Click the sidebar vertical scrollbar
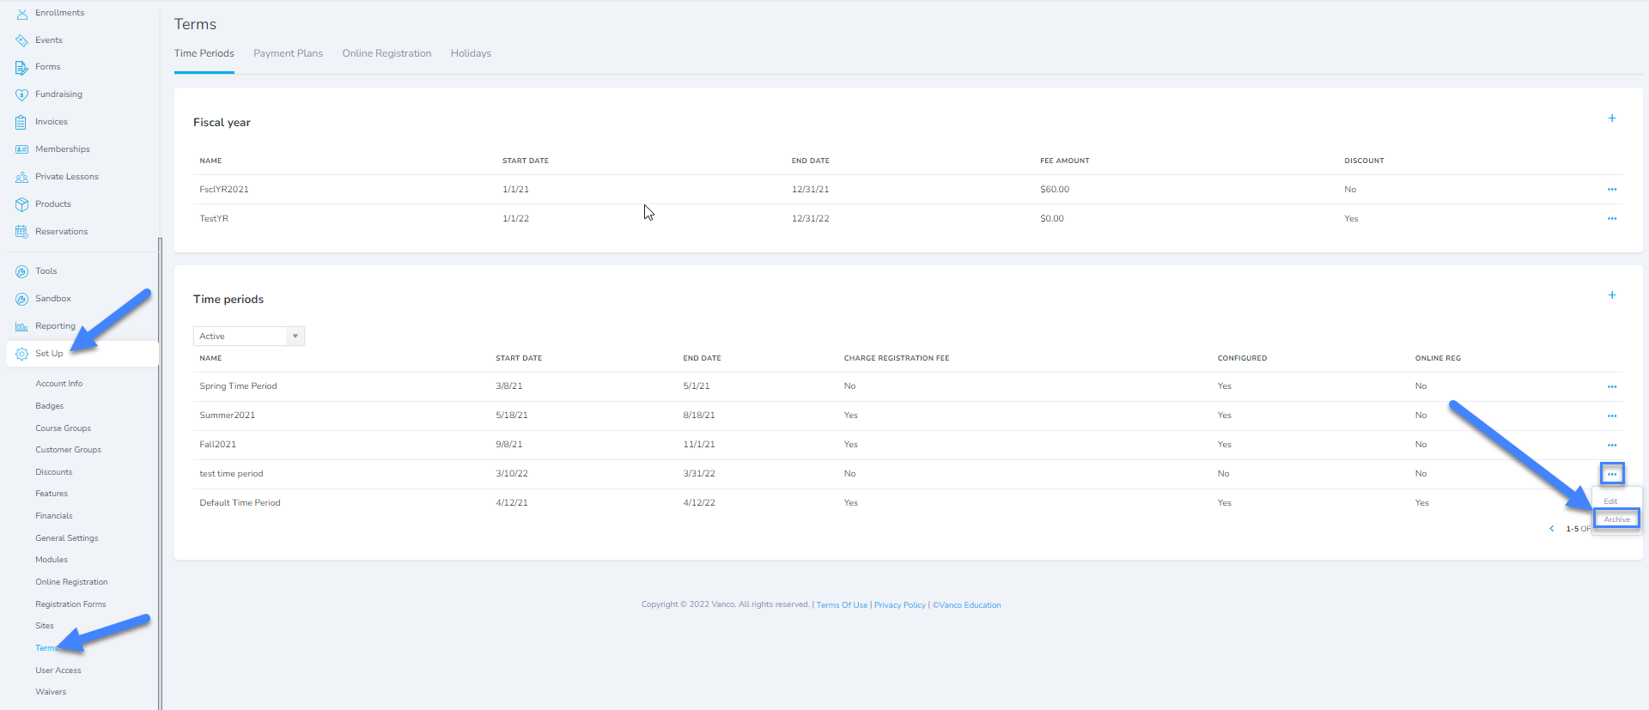Viewport: 1649px width, 710px height. point(160,472)
